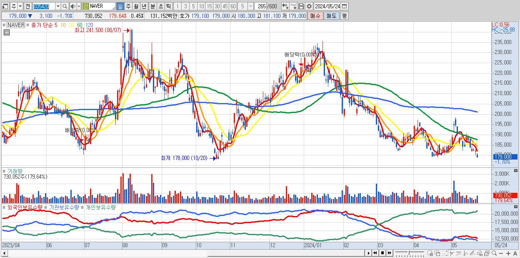Screen dimensions: 520x258
Task: Click the green 신 badge icon
Action: click(x=85, y=7)
